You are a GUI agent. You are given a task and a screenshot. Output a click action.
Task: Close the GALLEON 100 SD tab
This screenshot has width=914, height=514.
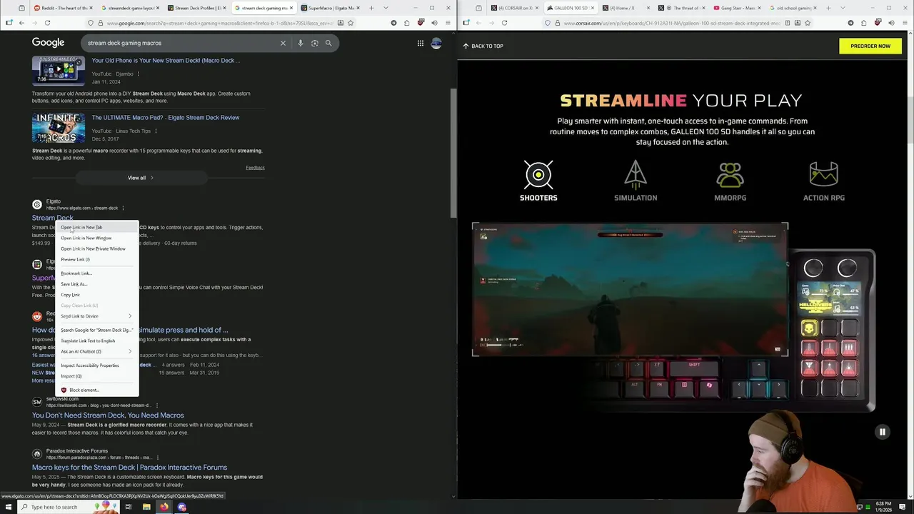point(592,8)
